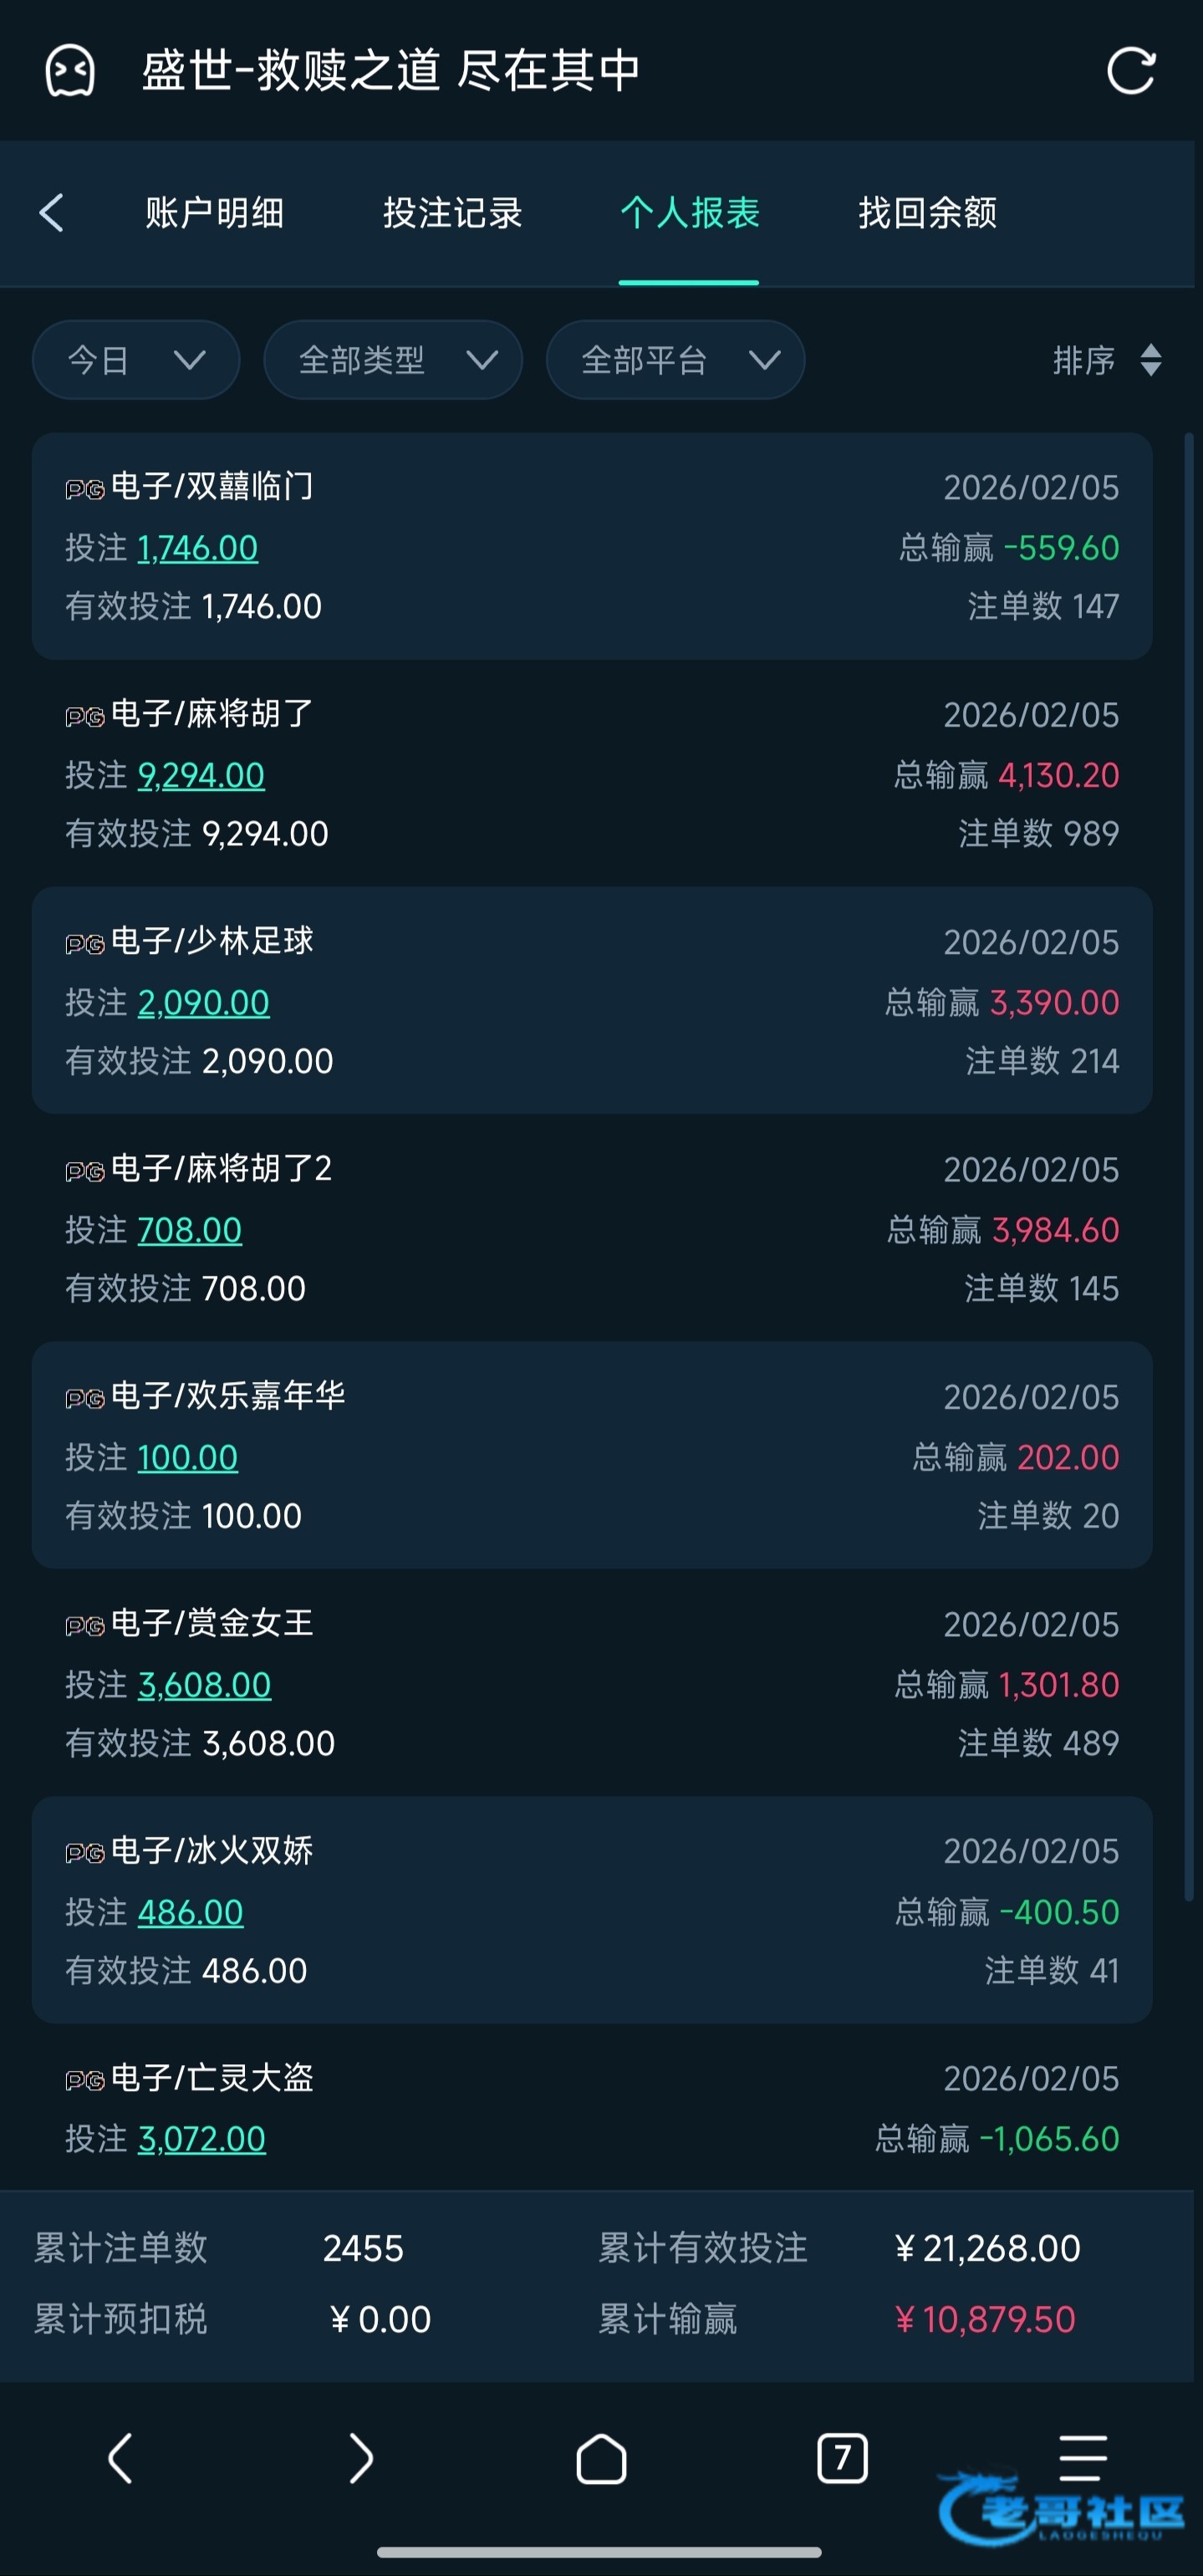Tap the browser forward arrow
Screen dimensions: 1203x2576
[x=360, y=2458]
